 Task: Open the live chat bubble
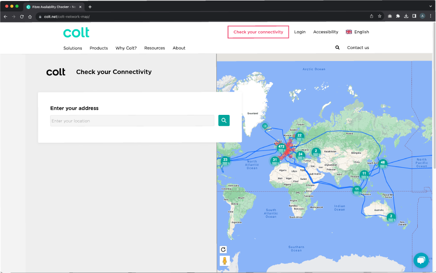pos(421,260)
